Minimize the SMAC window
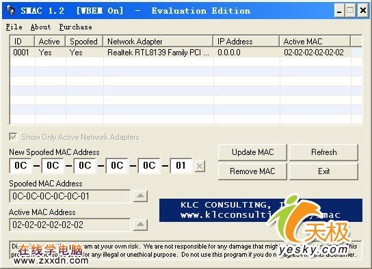 (339, 11)
